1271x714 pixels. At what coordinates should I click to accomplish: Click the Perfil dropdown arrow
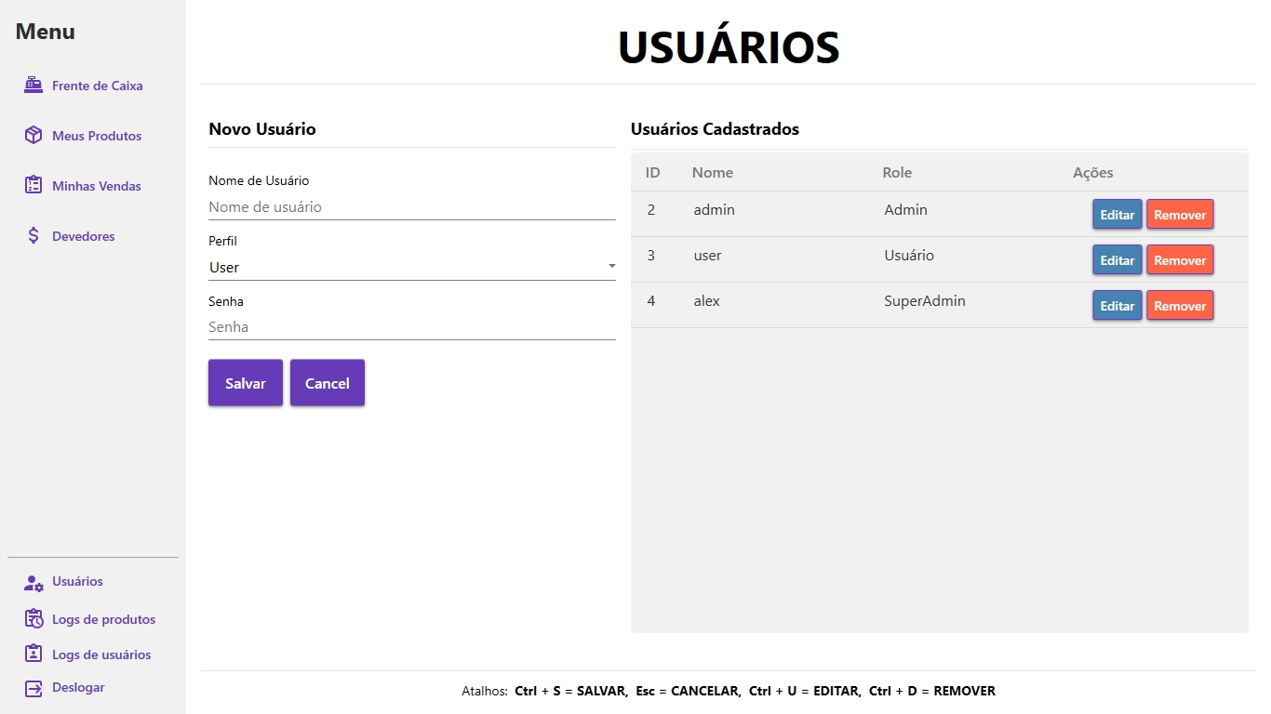[611, 267]
